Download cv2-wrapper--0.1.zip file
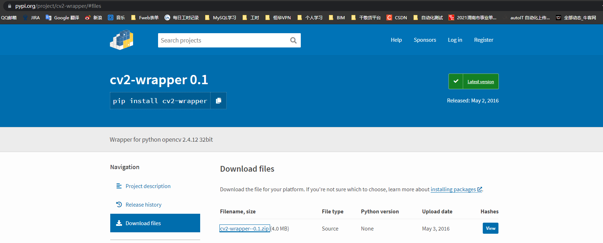The width and height of the screenshot is (603, 243). pos(244,229)
